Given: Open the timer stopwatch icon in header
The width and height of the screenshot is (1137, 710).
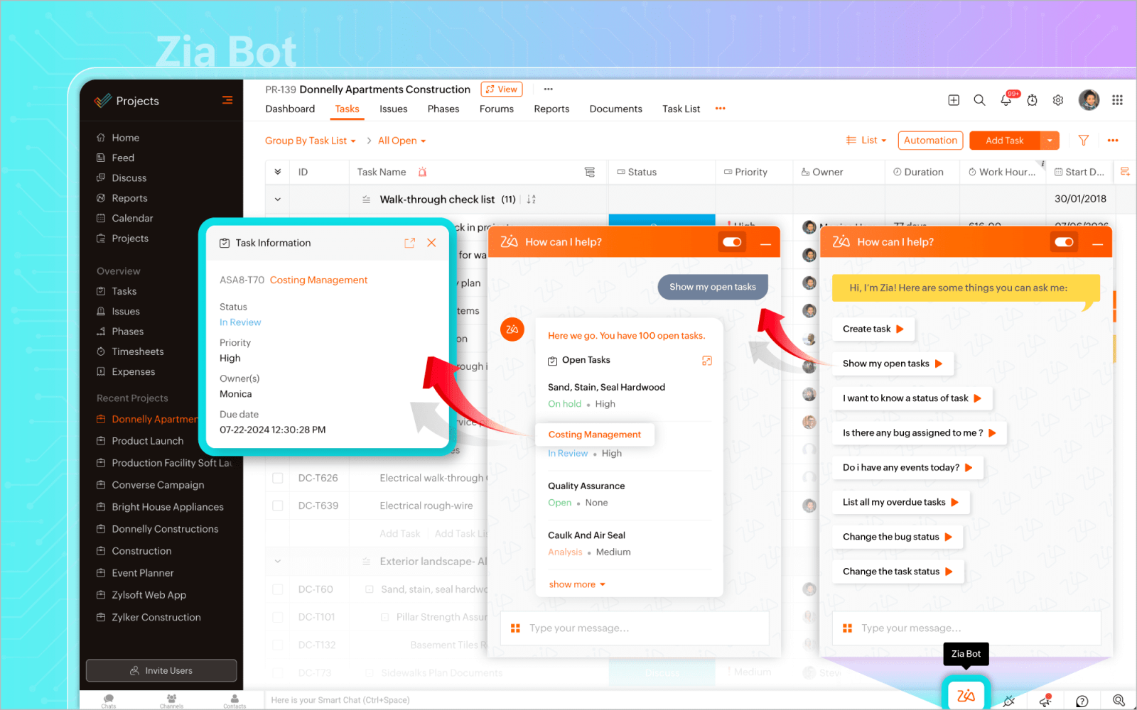Looking at the screenshot, I should 1032,100.
